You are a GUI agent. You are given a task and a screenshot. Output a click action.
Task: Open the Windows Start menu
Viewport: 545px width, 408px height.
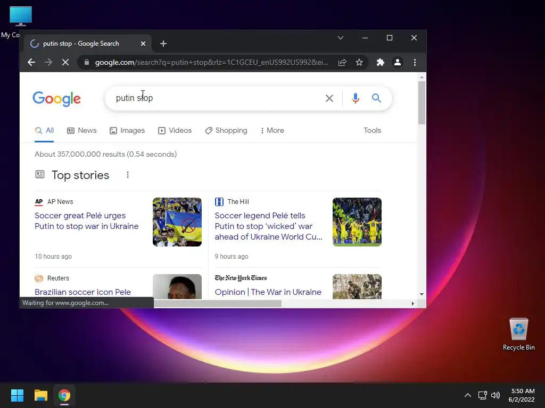coord(17,395)
